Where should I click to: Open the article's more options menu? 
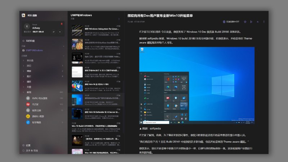263,22
